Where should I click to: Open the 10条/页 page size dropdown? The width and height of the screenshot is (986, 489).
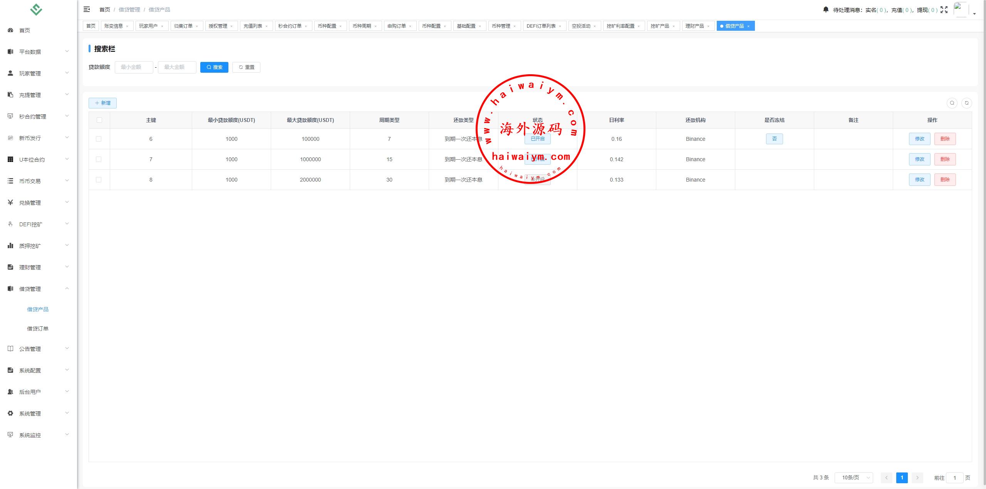coord(853,477)
